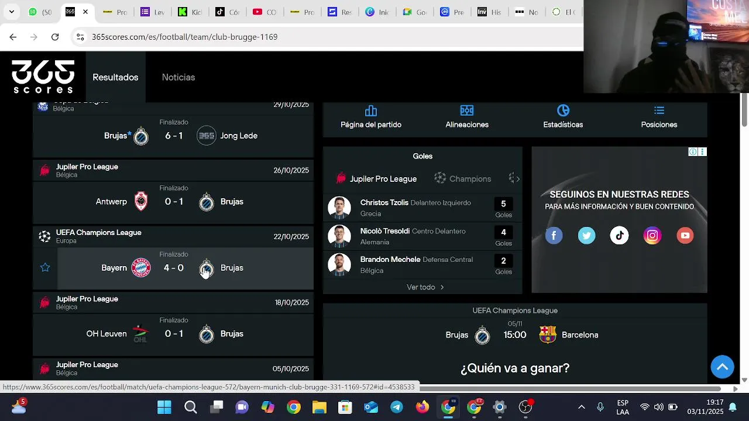Open taskbar Search magnifier

point(191,407)
